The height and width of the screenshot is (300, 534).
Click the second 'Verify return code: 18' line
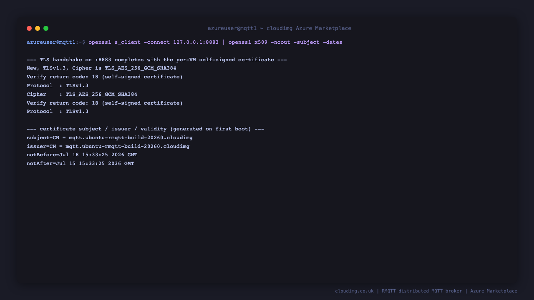[105, 103]
